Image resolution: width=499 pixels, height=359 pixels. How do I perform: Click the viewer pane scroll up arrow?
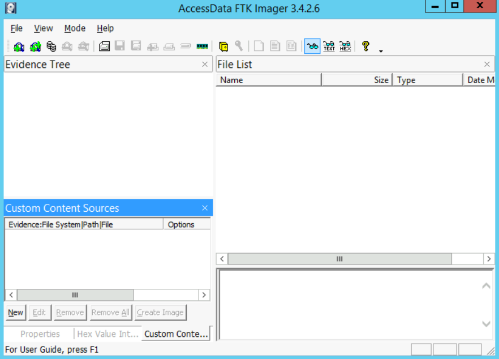point(486,286)
